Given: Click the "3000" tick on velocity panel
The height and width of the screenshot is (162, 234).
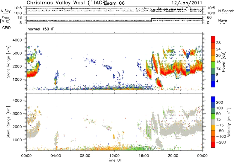Looking at the screenshot, I should click(x=17, y=113).
